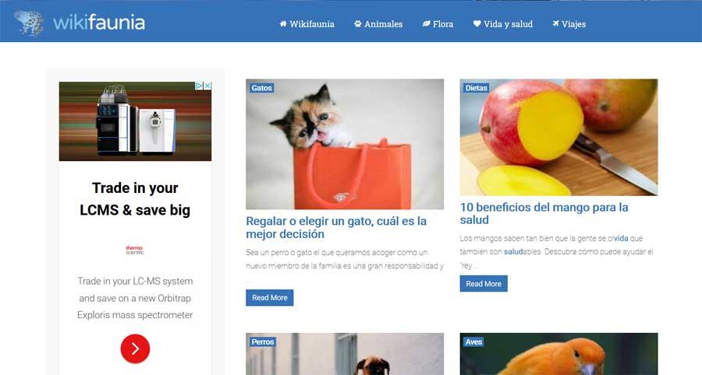The image size is (702, 375).
Task: Read More about regalar un gato
Action: coord(270,298)
